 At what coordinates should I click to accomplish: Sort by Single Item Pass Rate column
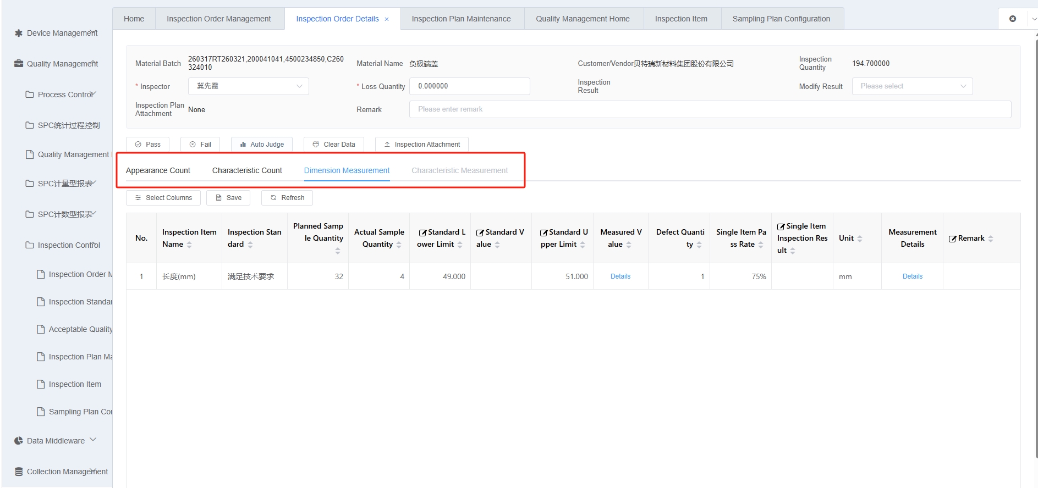click(x=761, y=245)
